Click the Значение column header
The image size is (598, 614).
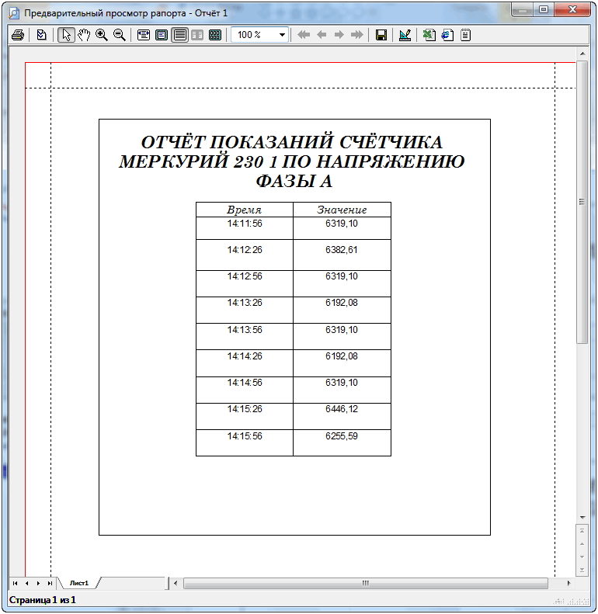[x=342, y=210]
